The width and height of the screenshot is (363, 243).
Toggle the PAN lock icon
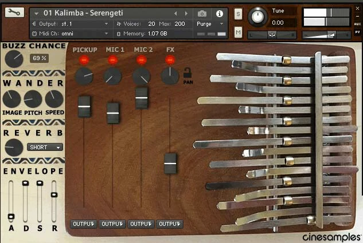coord(188,73)
